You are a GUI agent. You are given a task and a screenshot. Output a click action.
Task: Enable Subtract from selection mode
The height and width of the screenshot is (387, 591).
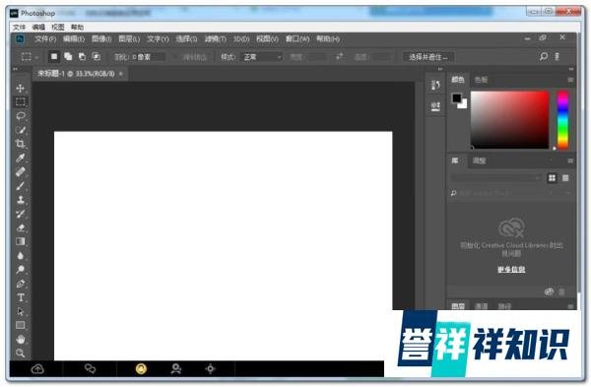(82, 57)
